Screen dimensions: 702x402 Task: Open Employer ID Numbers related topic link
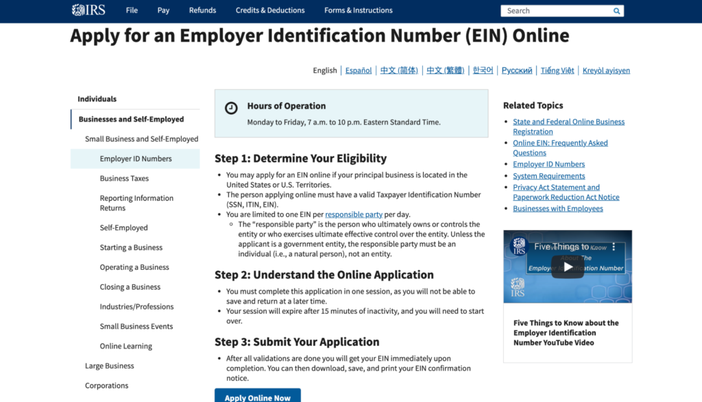[x=549, y=164]
